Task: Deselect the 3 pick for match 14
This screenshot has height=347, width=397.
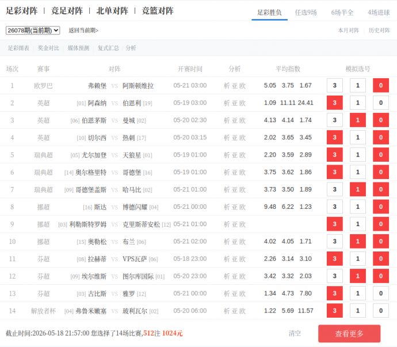Action: tap(334, 311)
